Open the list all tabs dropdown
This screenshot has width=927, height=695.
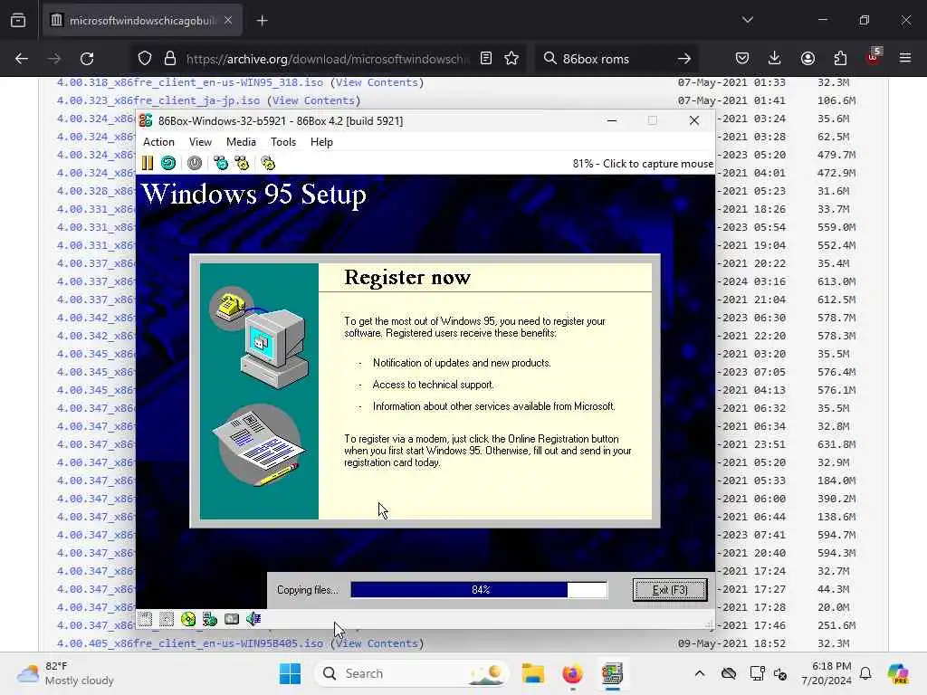(x=747, y=20)
